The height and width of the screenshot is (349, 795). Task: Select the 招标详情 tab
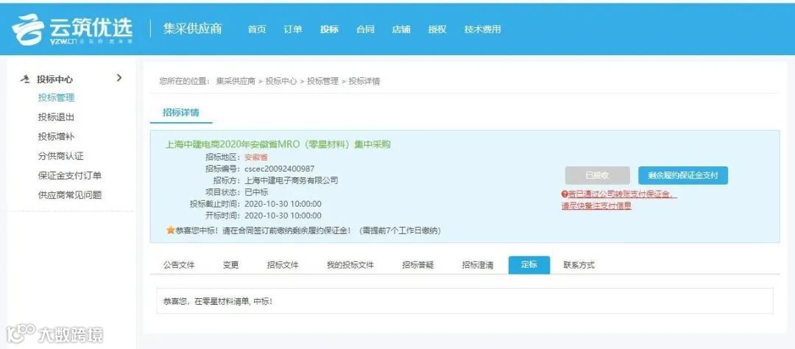(181, 113)
